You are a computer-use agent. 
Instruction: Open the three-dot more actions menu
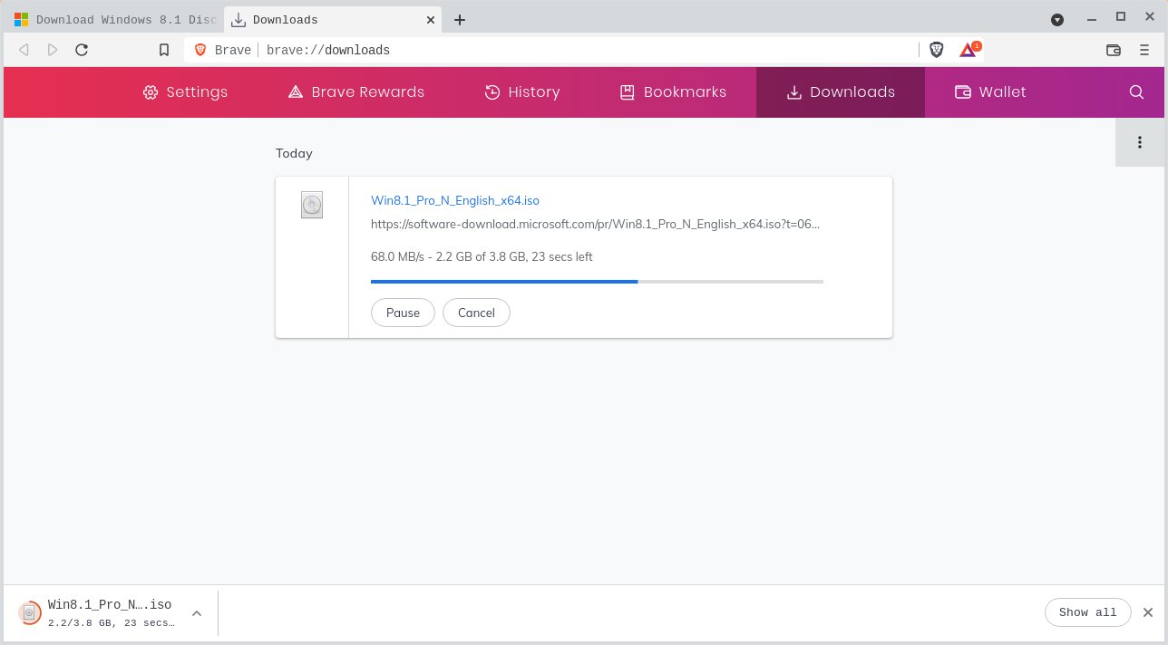pos(1140,142)
